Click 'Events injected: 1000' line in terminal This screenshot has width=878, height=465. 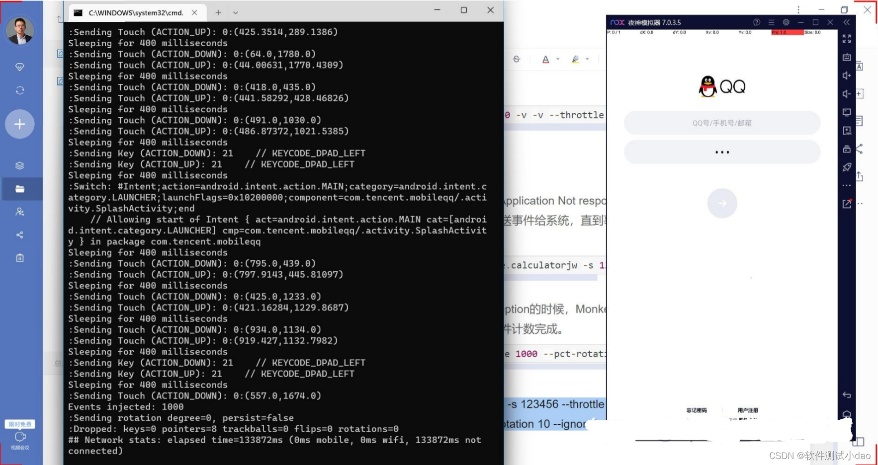[126, 407]
